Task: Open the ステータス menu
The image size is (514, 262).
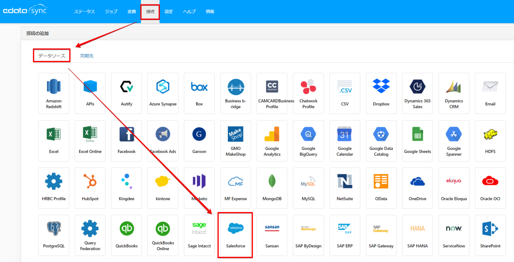Action: pos(84,12)
